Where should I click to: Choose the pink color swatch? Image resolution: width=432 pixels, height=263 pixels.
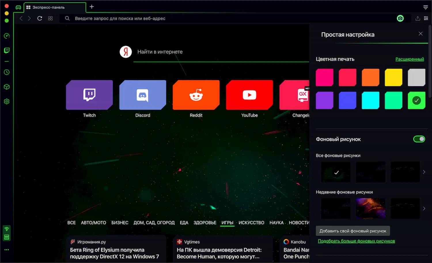pos(325,78)
